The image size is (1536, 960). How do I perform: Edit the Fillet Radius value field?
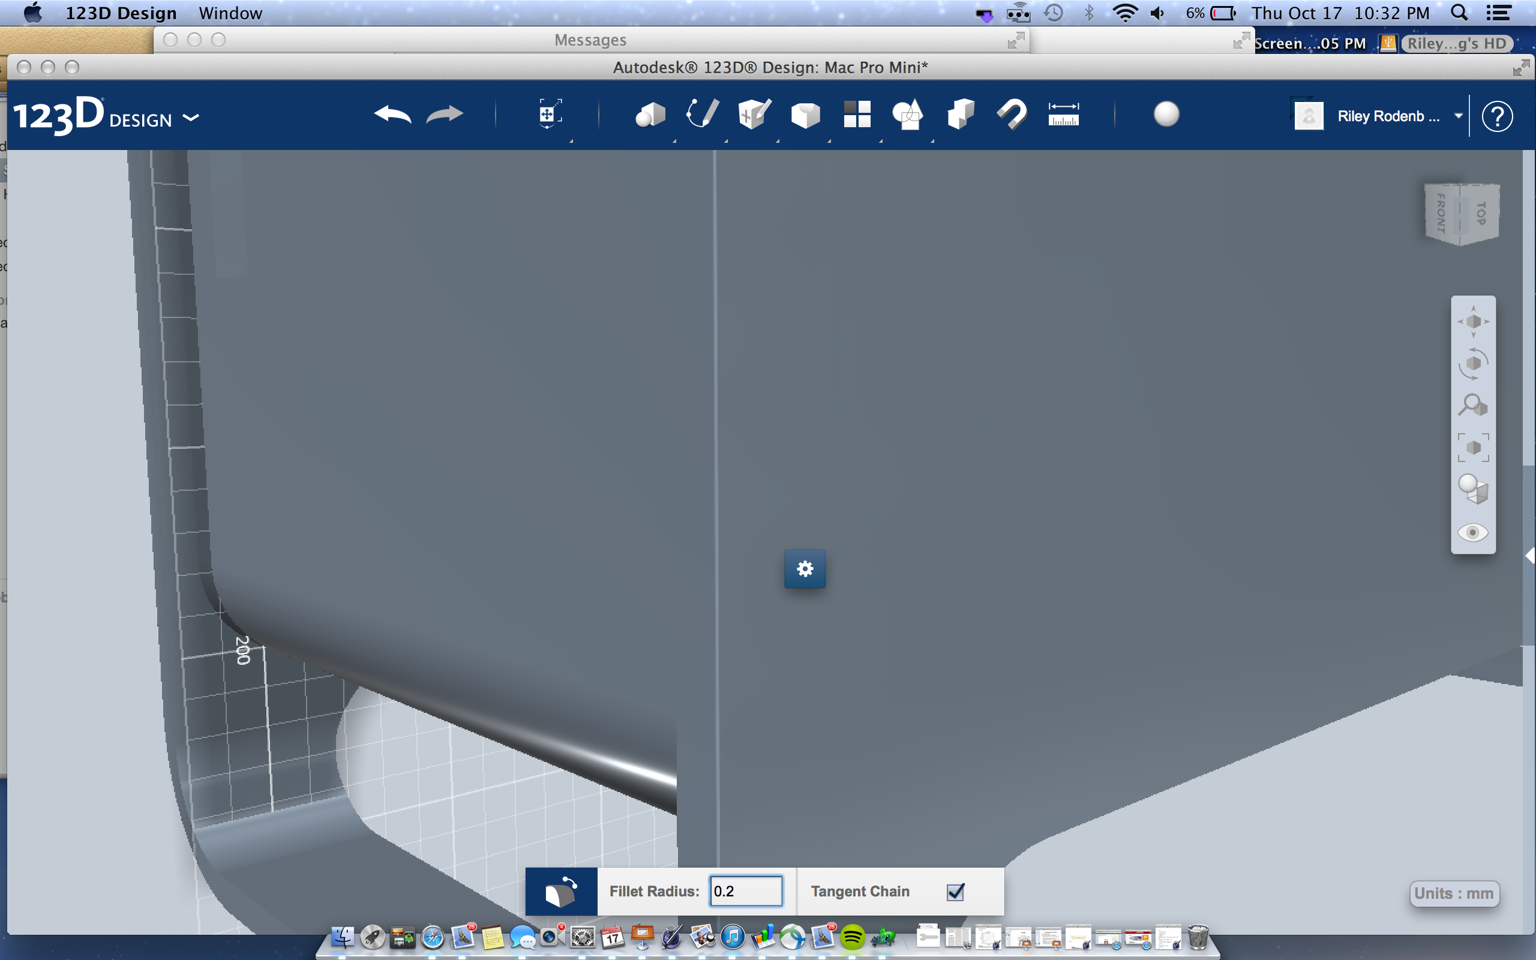point(746,891)
